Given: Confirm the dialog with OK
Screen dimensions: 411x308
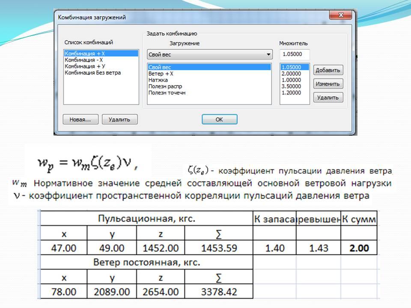Looking at the screenshot, I should pyautogui.click(x=219, y=119).
